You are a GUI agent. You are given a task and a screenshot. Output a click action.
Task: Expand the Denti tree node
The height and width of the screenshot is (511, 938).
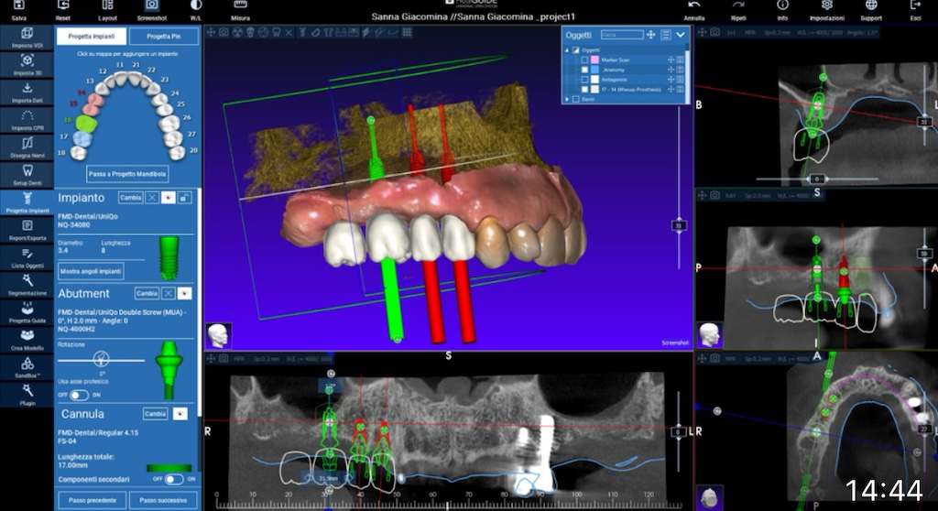pyautogui.click(x=567, y=99)
